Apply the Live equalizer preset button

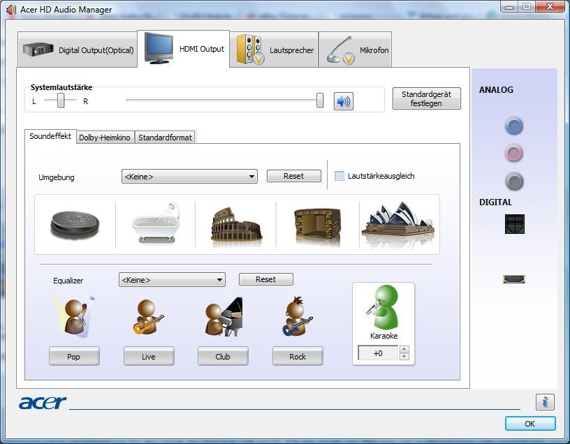tap(149, 357)
